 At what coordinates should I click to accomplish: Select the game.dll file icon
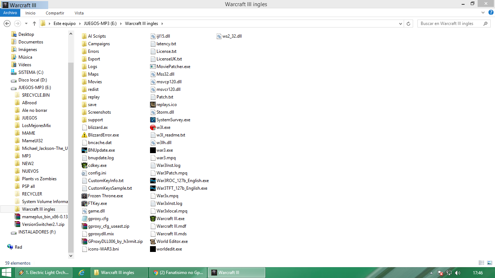84,211
